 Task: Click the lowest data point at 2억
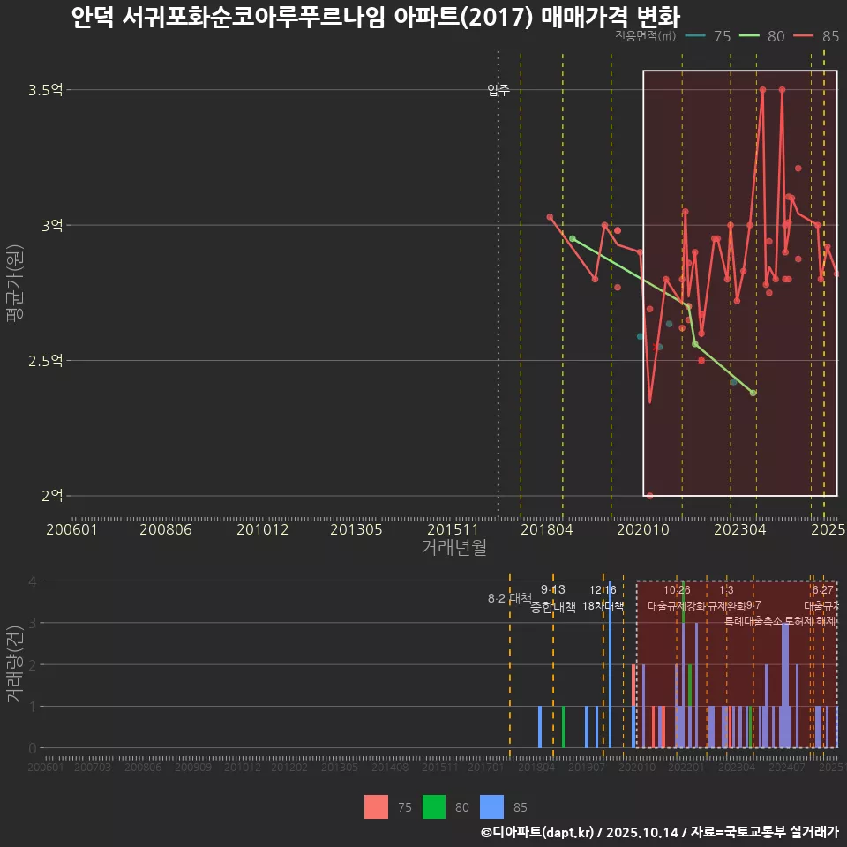coord(650,496)
